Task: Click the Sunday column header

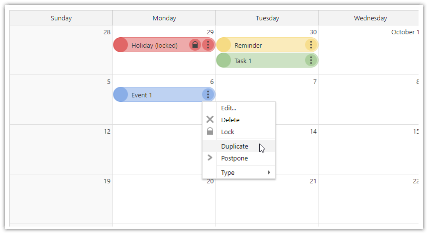Action: (x=61, y=18)
